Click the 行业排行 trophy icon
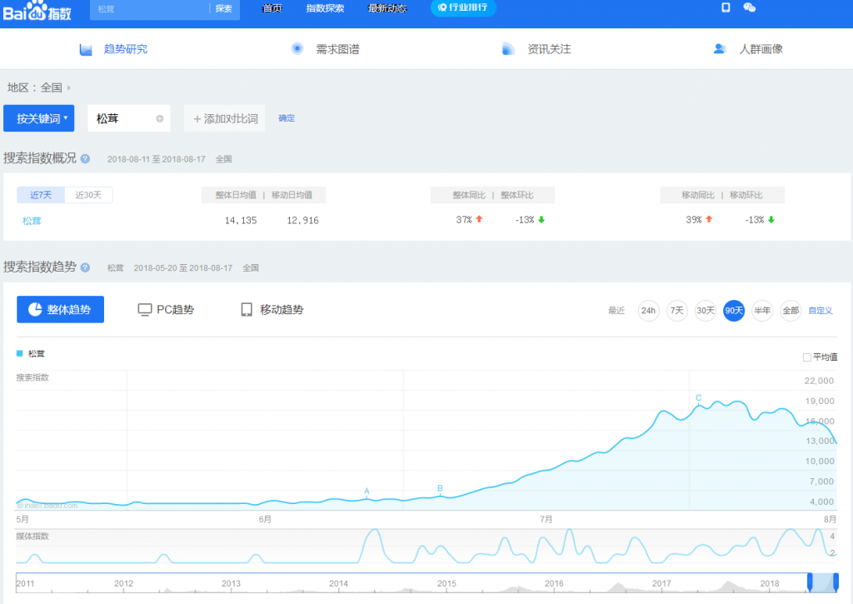The image size is (853, 604). 442,7
